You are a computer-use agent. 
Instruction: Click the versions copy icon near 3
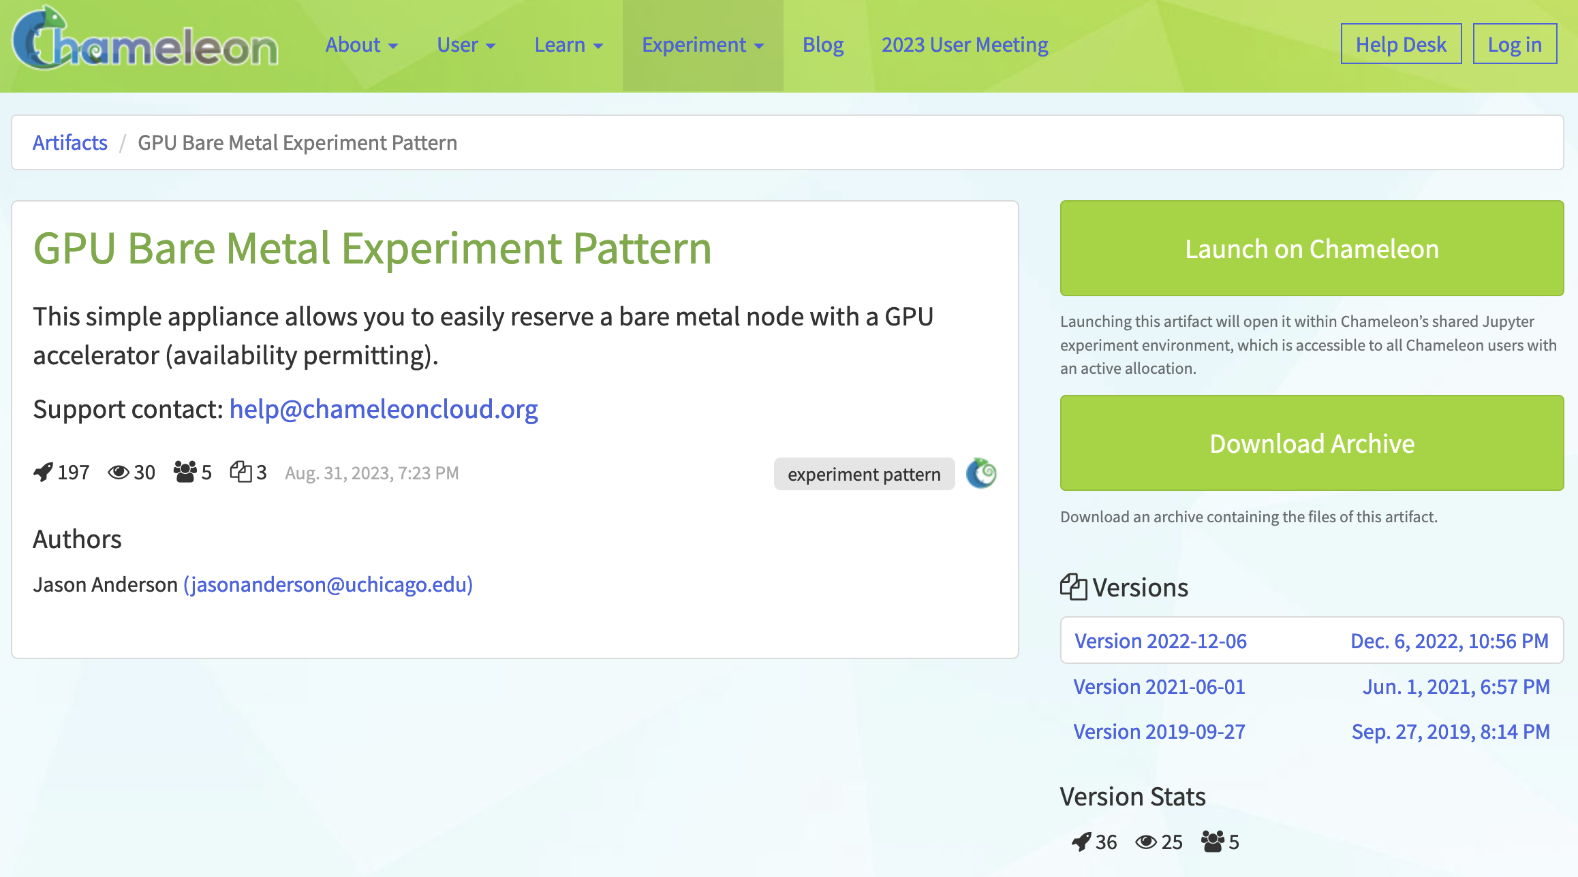[x=241, y=471]
